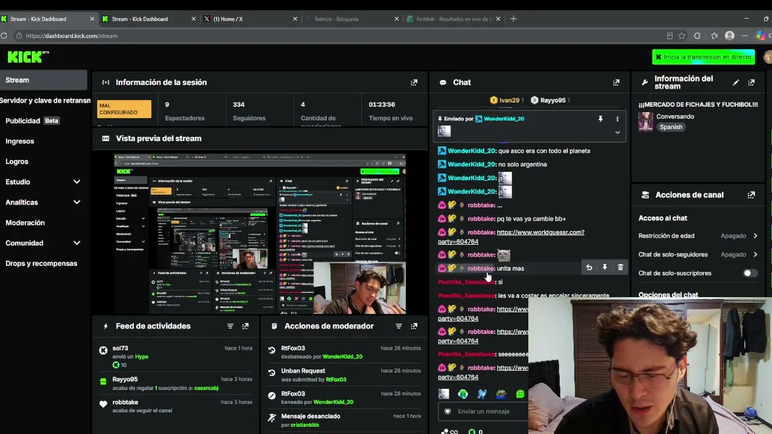Image resolution: width=772 pixels, height=434 pixels.
Task: Close the FotMob browser tab
Action: (x=498, y=19)
